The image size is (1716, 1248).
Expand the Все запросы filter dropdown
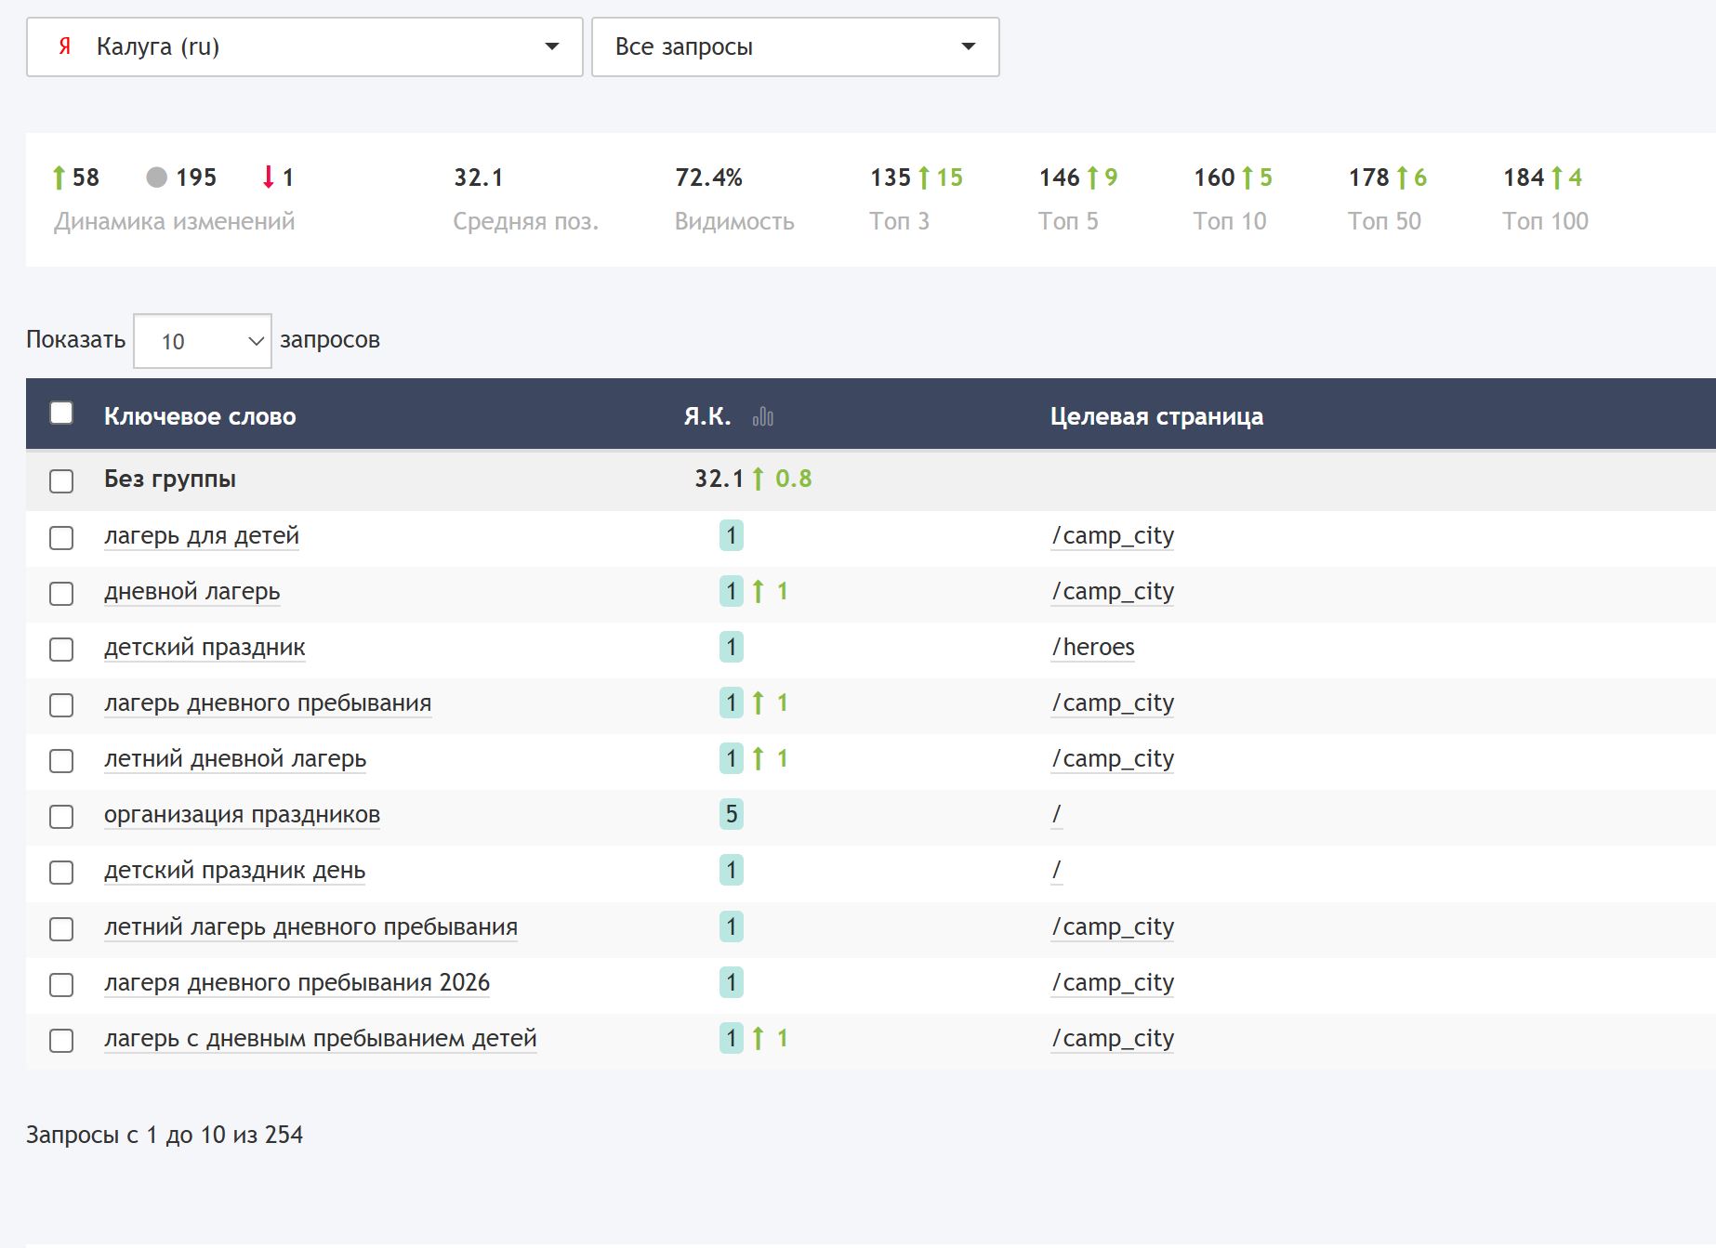pyautogui.click(x=796, y=46)
